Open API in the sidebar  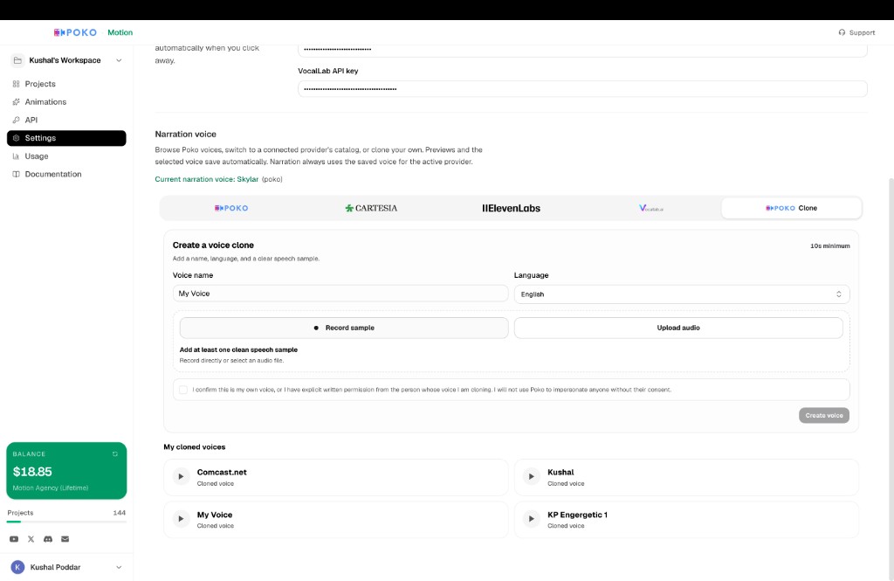(66, 120)
